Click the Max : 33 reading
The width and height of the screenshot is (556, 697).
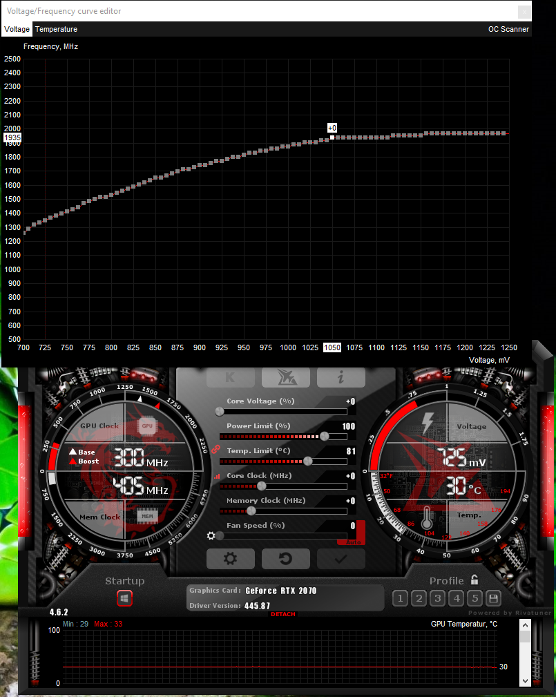108,624
